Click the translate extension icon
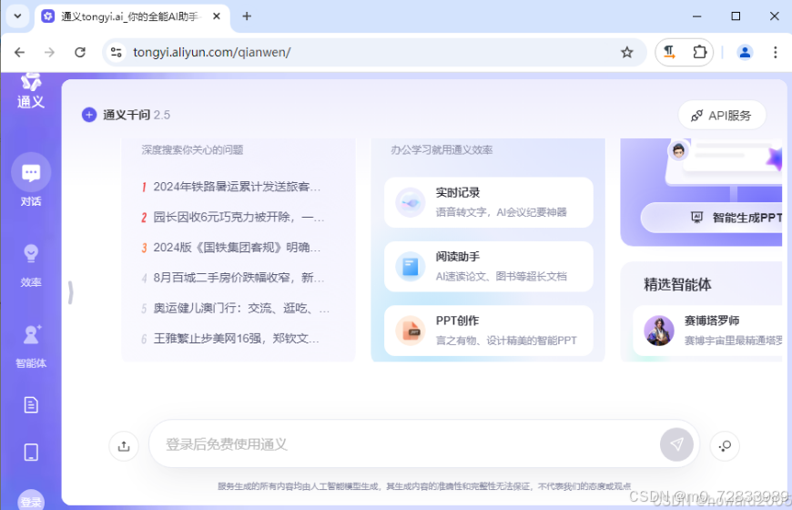Screen dimensions: 792x510 [x=669, y=52]
